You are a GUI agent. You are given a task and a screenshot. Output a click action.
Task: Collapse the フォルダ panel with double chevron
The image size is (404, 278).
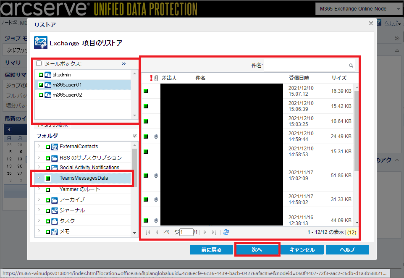coord(134,136)
